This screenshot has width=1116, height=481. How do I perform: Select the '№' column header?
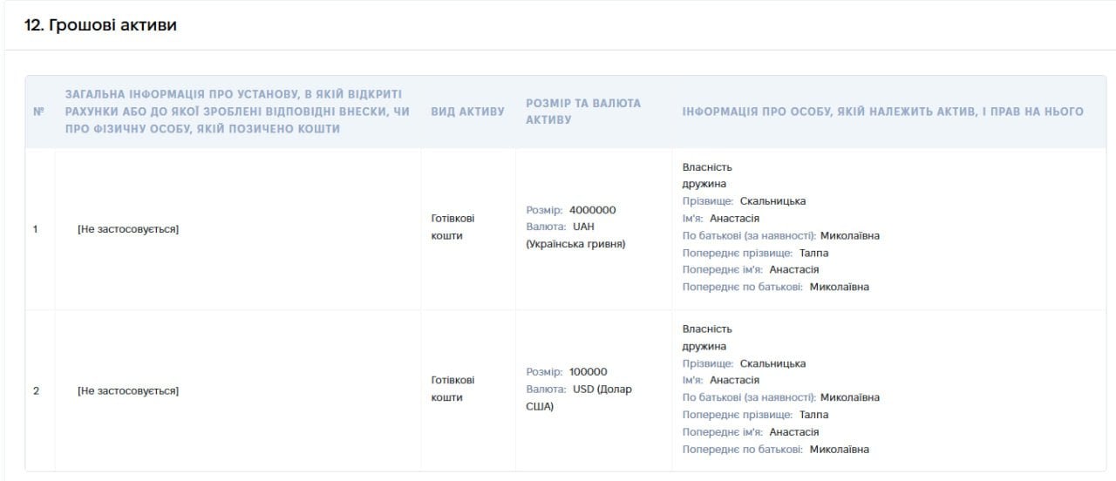coord(38,112)
